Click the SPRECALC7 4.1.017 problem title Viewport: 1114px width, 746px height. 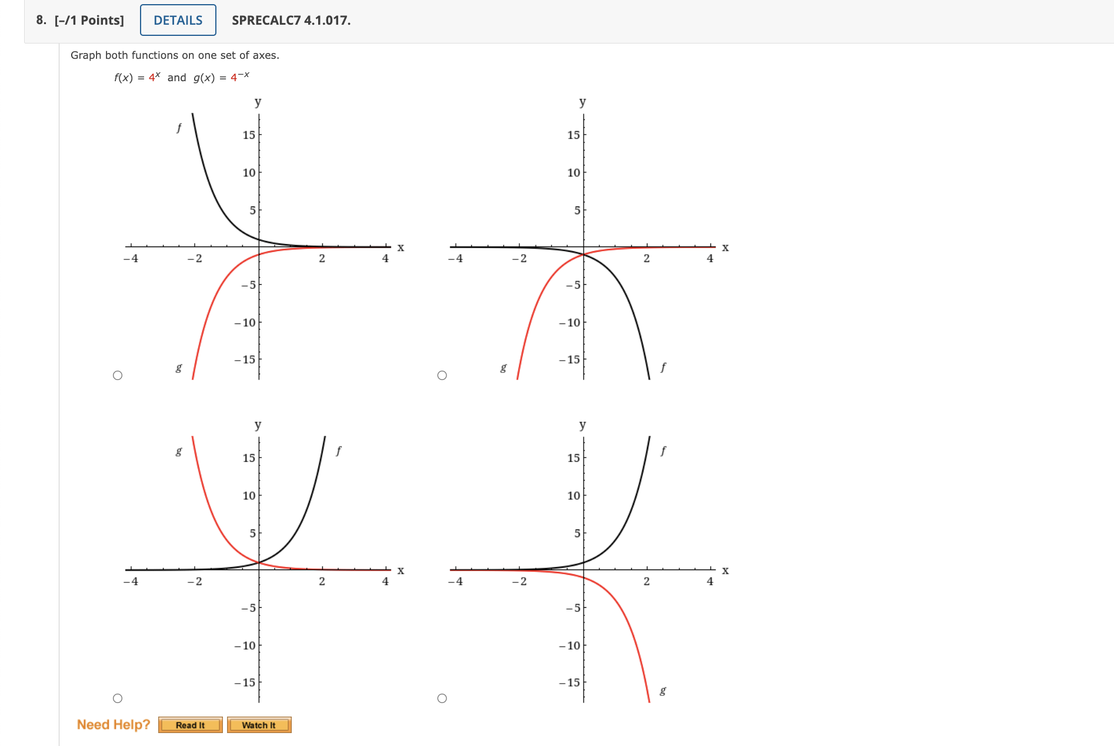pyautogui.click(x=289, y=21)
